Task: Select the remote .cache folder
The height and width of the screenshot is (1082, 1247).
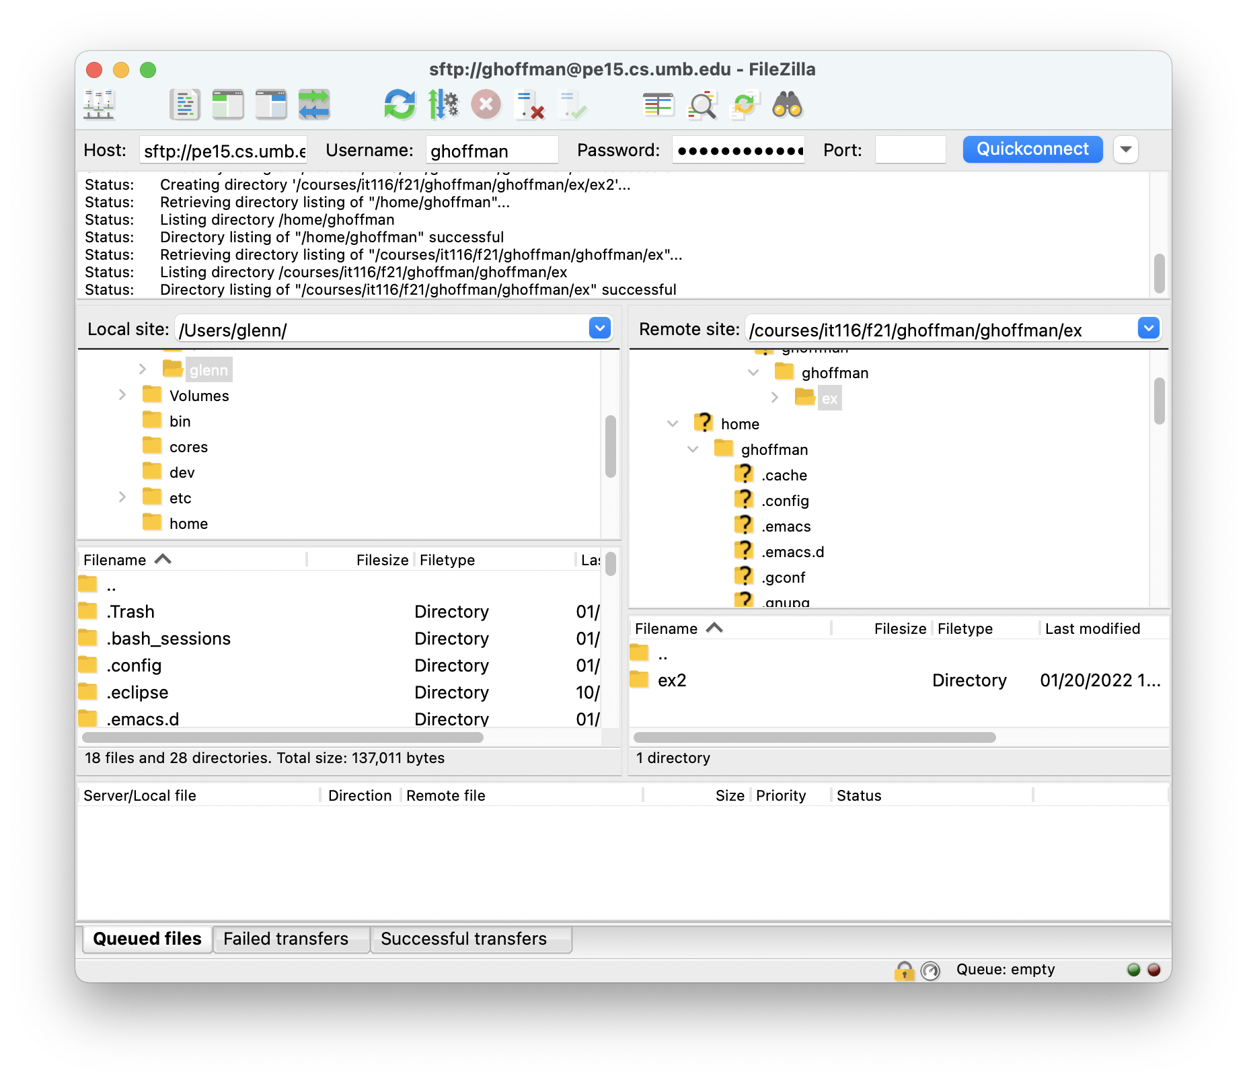Action: pos(784,475)
